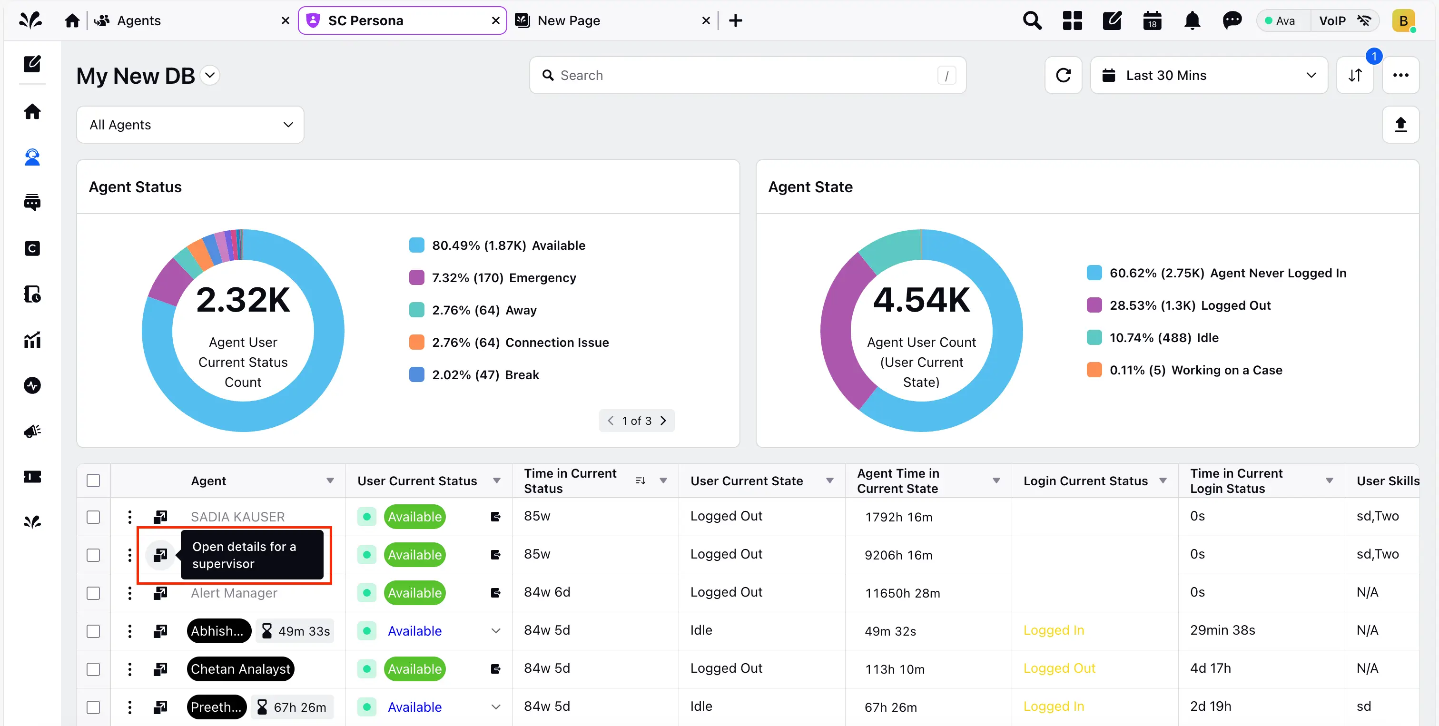Open details icon for SADIA KAUSER row
The image size is (1439, 726).
(160, 517)
